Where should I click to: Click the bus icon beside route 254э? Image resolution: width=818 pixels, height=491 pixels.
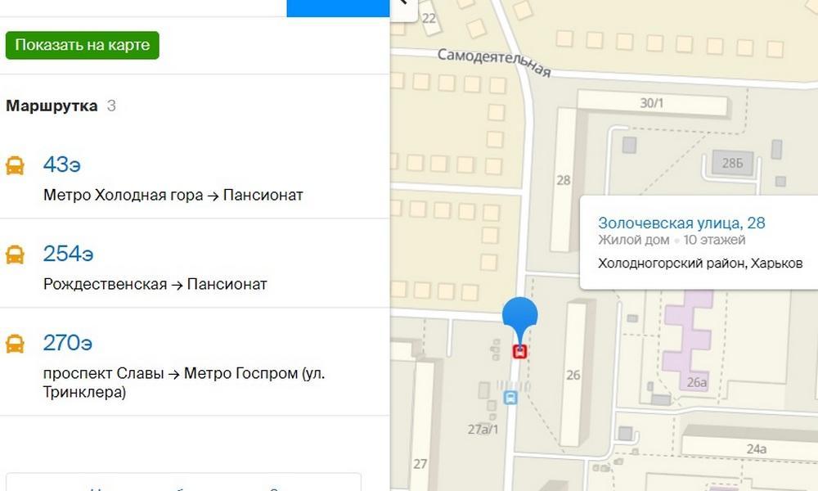(x=15, y=255)
